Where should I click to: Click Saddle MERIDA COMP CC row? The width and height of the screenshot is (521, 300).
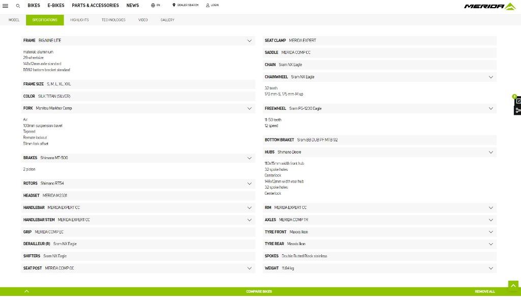pyautogui.click(x=380, y=52)
